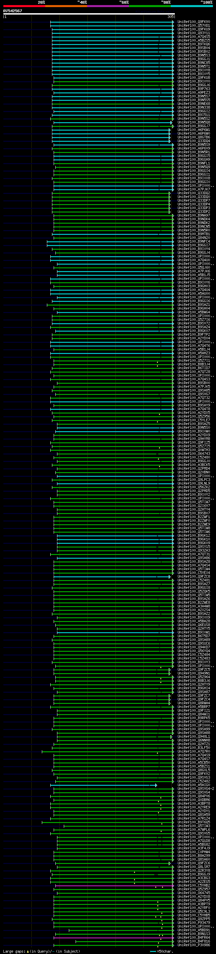Viewport: 216px width, 954px height.
Task: Select the UniRef100_Q0WTH3 entry
Action: click(194, 450)
